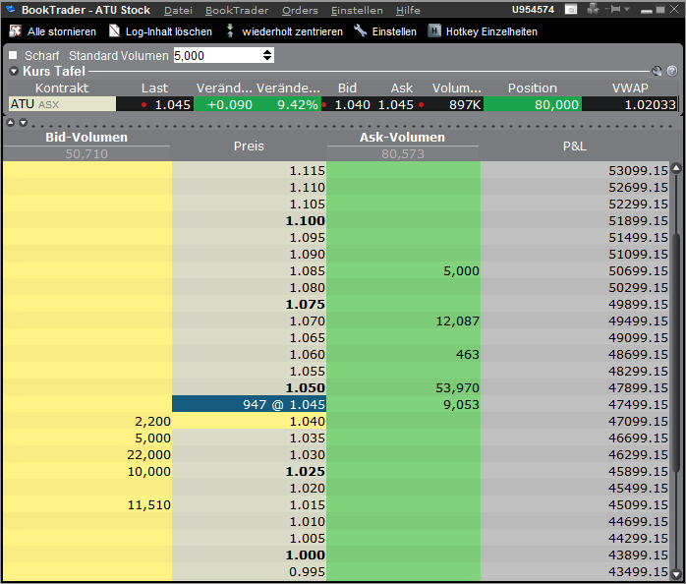The image size is (686, 584).
Task: Click the wrench icon in Kurs Tafel panel
Action: pos(657,71)
